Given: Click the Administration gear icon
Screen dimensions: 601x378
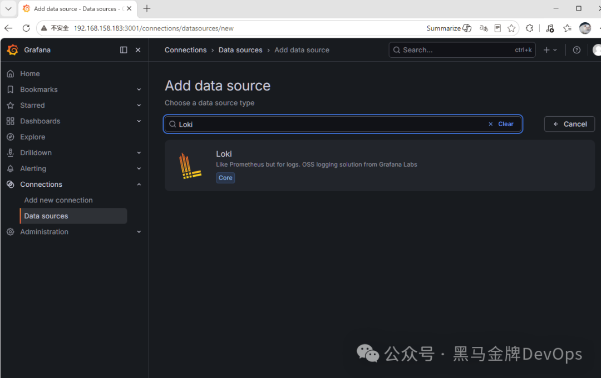Looking at the screenshot, I should pyautogui.click(x=11, y=232).
